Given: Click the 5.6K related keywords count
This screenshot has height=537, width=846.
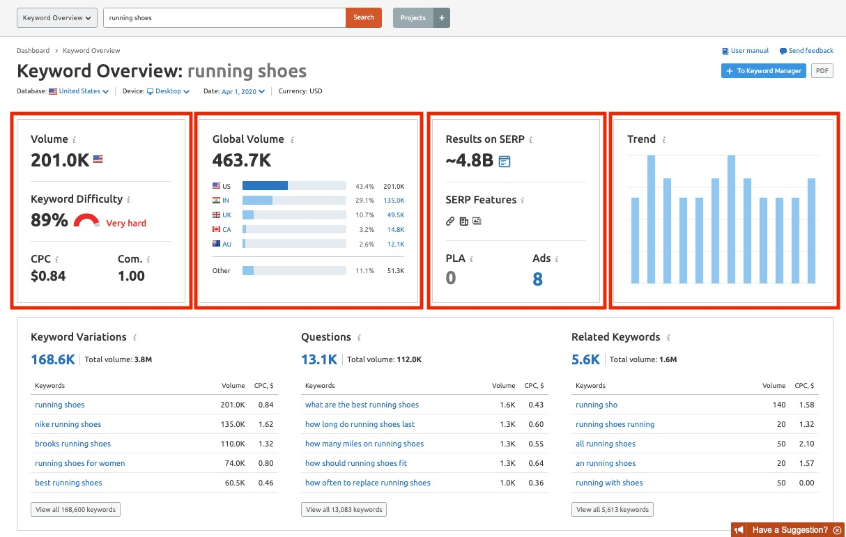Looking at the screenshot, I should [x=585, y=359].
